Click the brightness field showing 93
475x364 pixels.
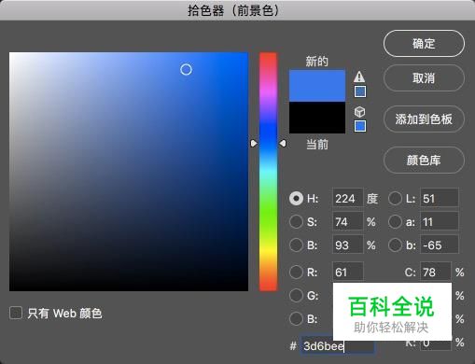348,245
